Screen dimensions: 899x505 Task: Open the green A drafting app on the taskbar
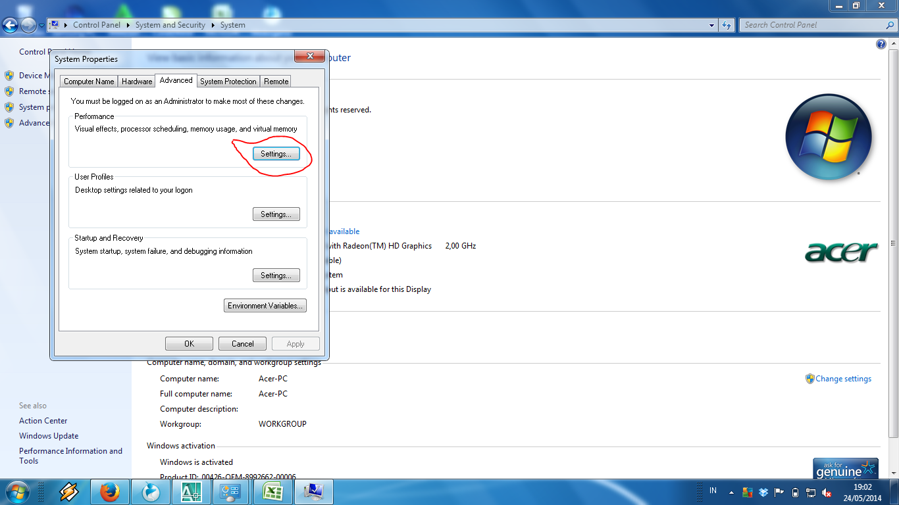tap(192, 492)
